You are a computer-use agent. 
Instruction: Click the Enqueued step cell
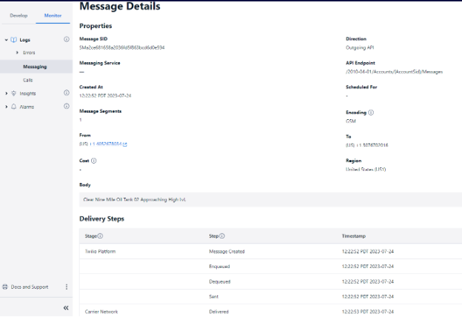[x=219, y=267]
